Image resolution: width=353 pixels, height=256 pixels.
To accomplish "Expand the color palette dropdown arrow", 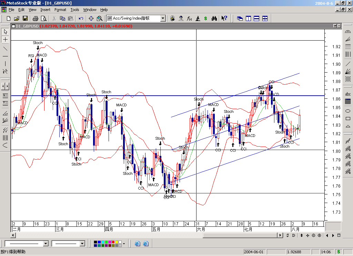I will 124,244.
